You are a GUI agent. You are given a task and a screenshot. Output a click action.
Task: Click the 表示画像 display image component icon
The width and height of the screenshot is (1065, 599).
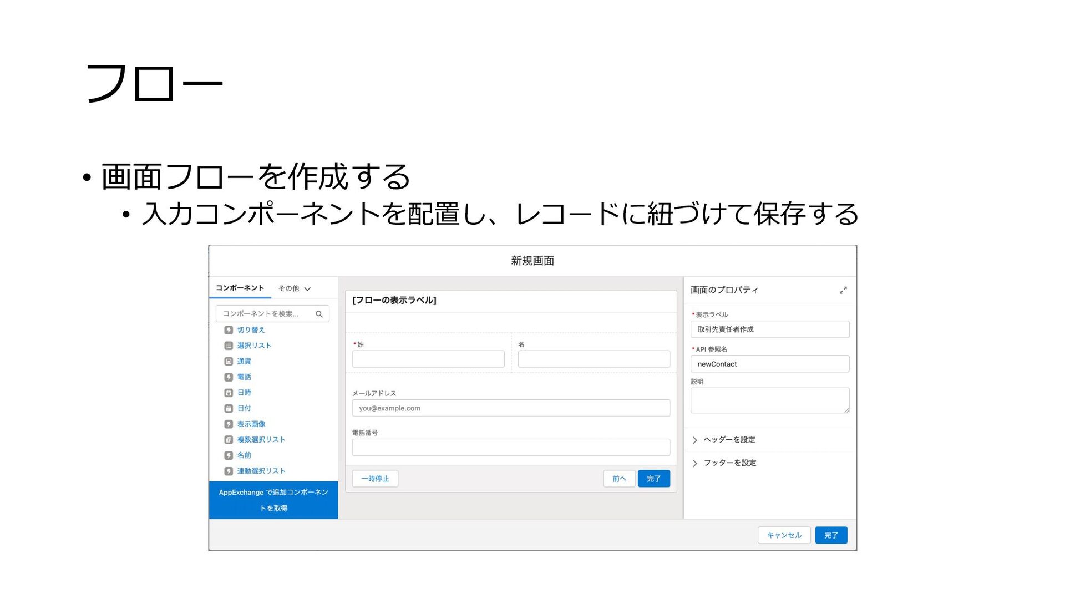[x=228, y=424]
